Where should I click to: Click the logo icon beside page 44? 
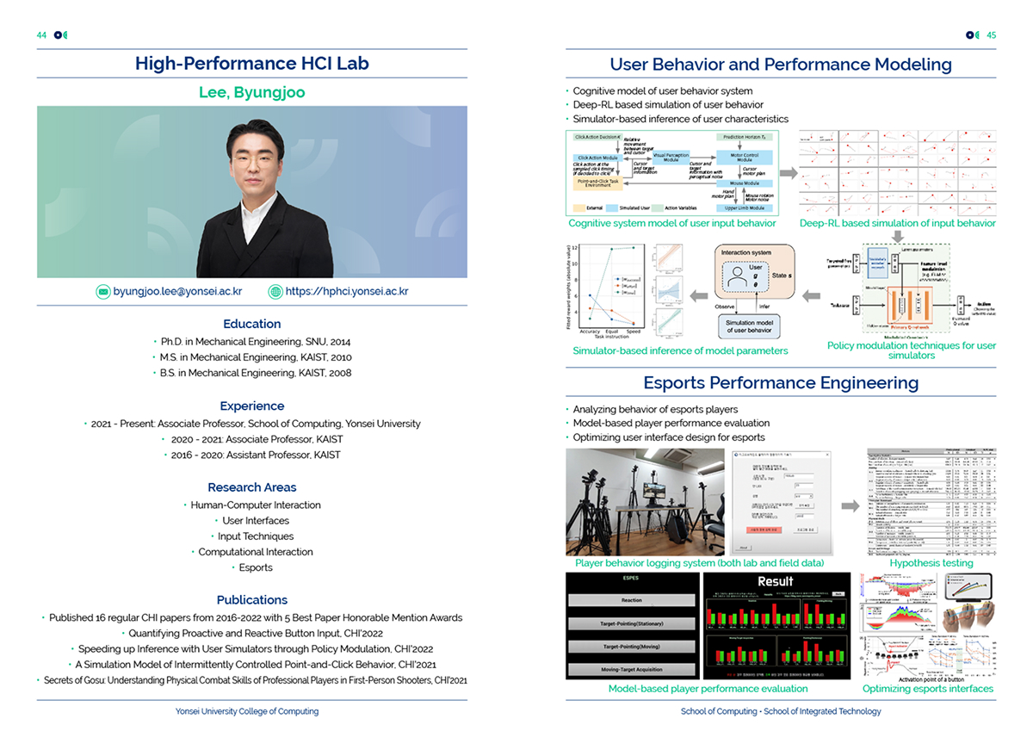60,35
